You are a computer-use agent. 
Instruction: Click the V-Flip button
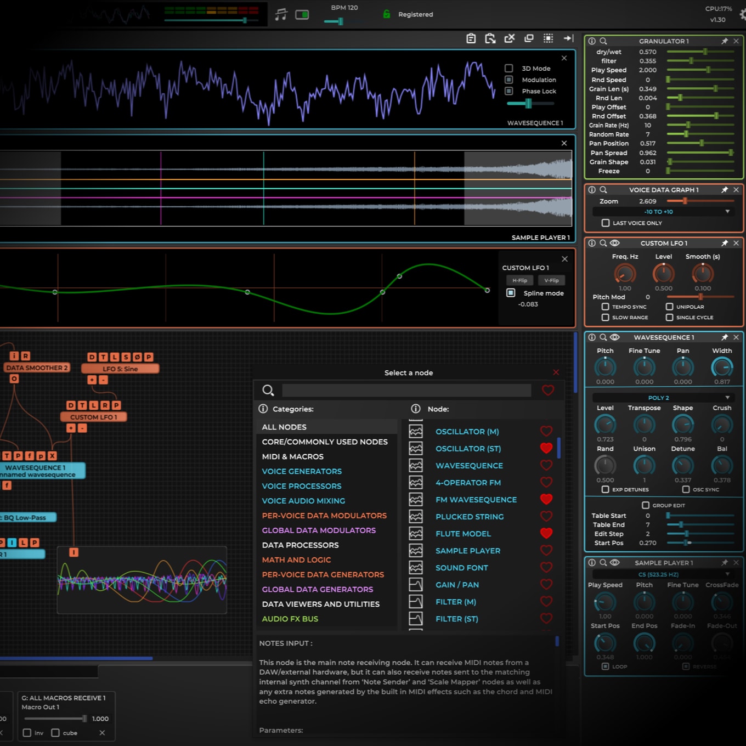pos(551,280)
